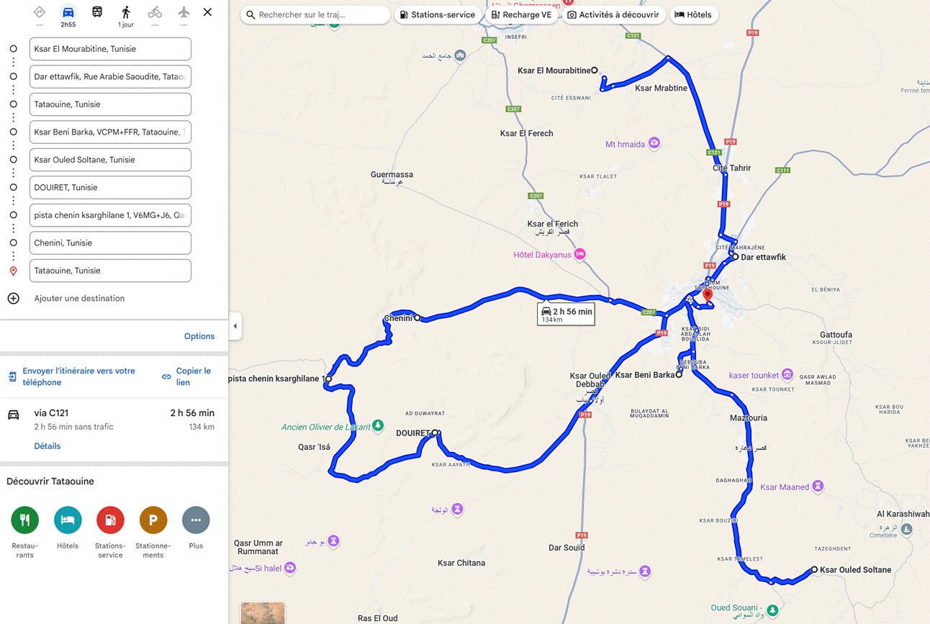Viewport: 930px width, 624px height.
Task: Filter map by Hôtels chip
Action: (x=693, y=14)
